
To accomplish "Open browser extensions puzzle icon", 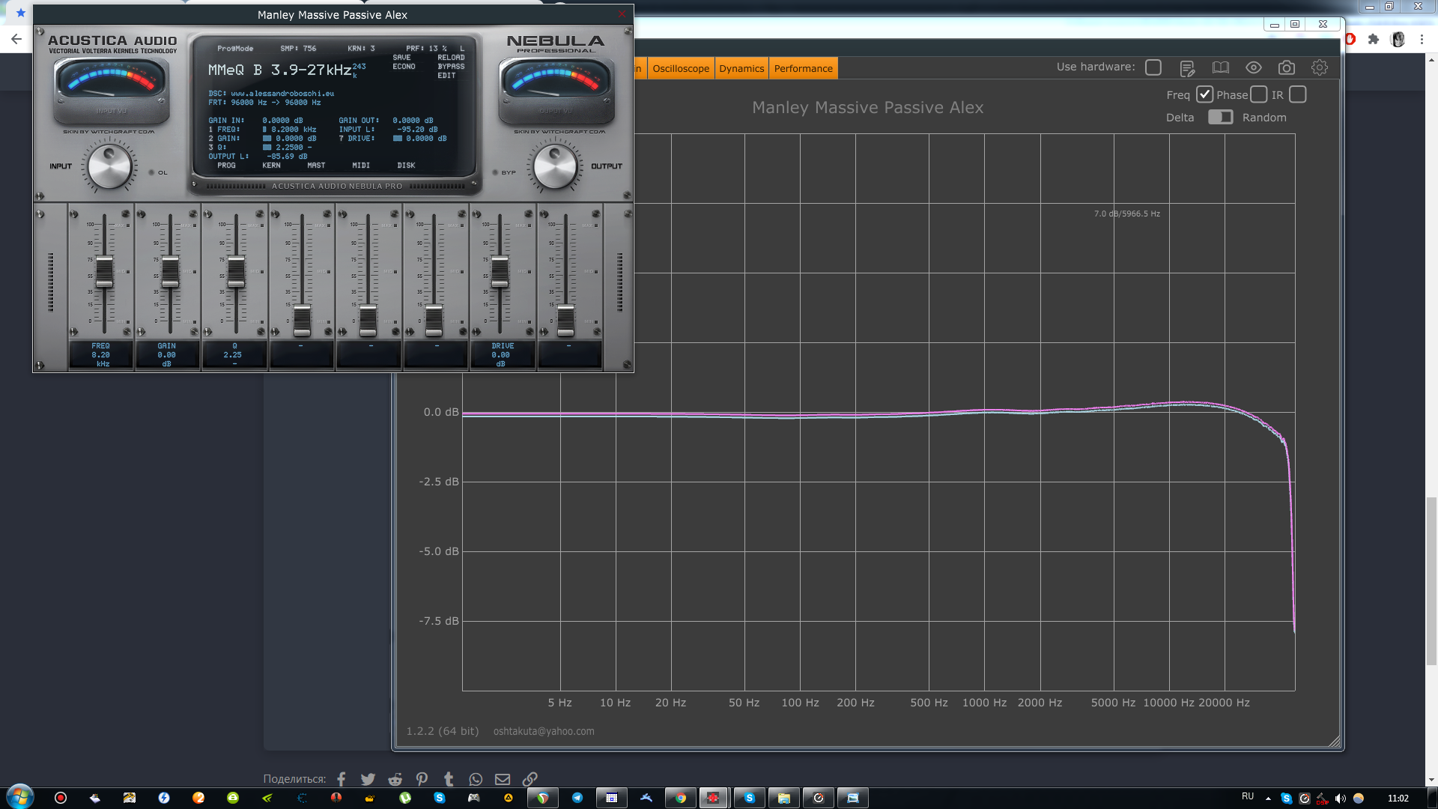I will [x=1373, y=39].
